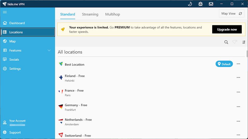The height and width of the screenshot is (139, 248).
Task: Open more options for Finland - Free
Action: point(238,78)
